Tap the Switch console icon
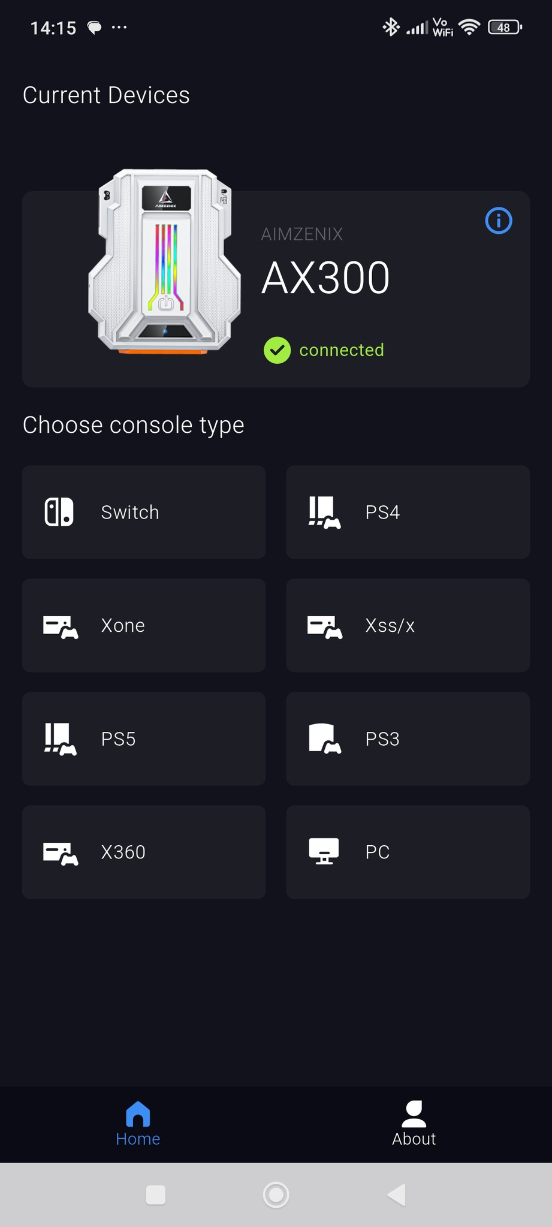This screenshot has width=552, height=1227. (59, 512)
